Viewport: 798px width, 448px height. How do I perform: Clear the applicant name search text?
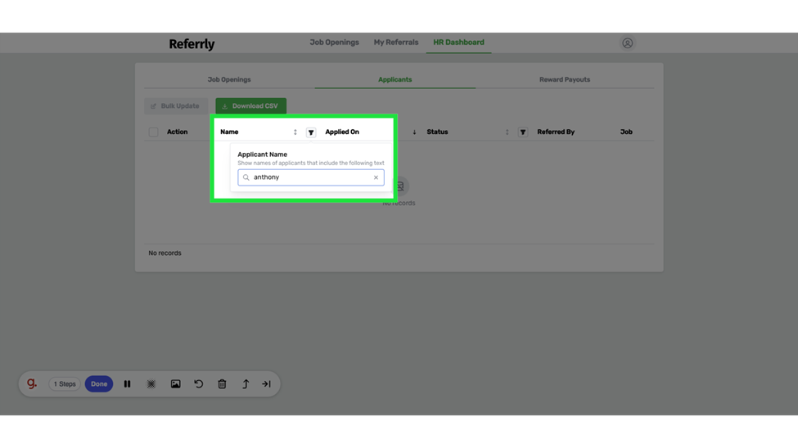376,177
